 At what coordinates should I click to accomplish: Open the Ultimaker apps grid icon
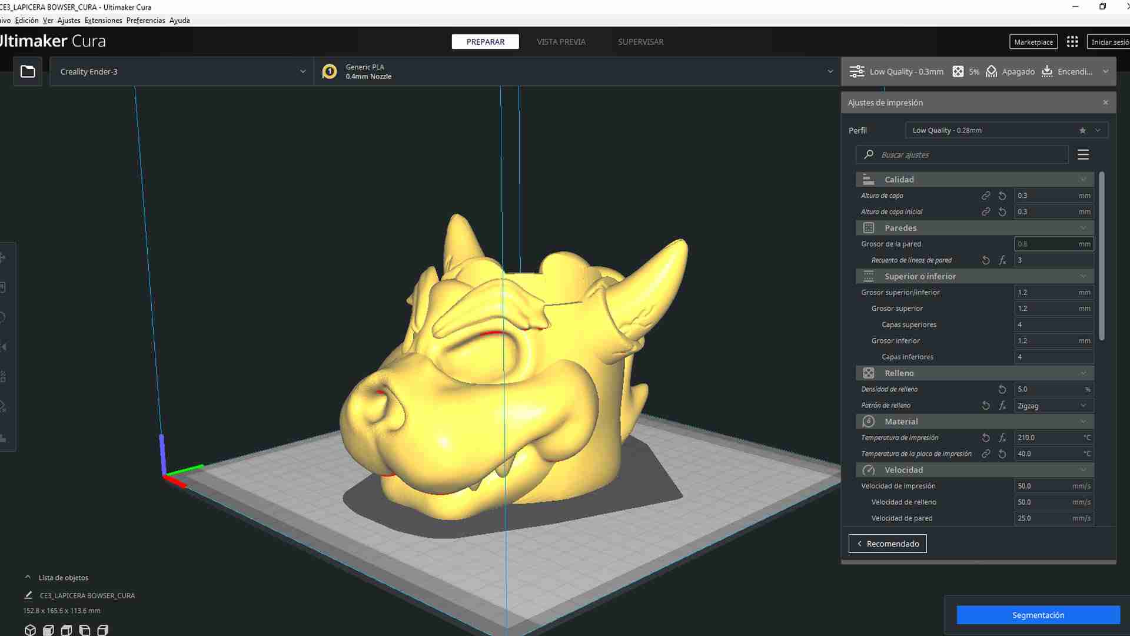pos(1072,41)
